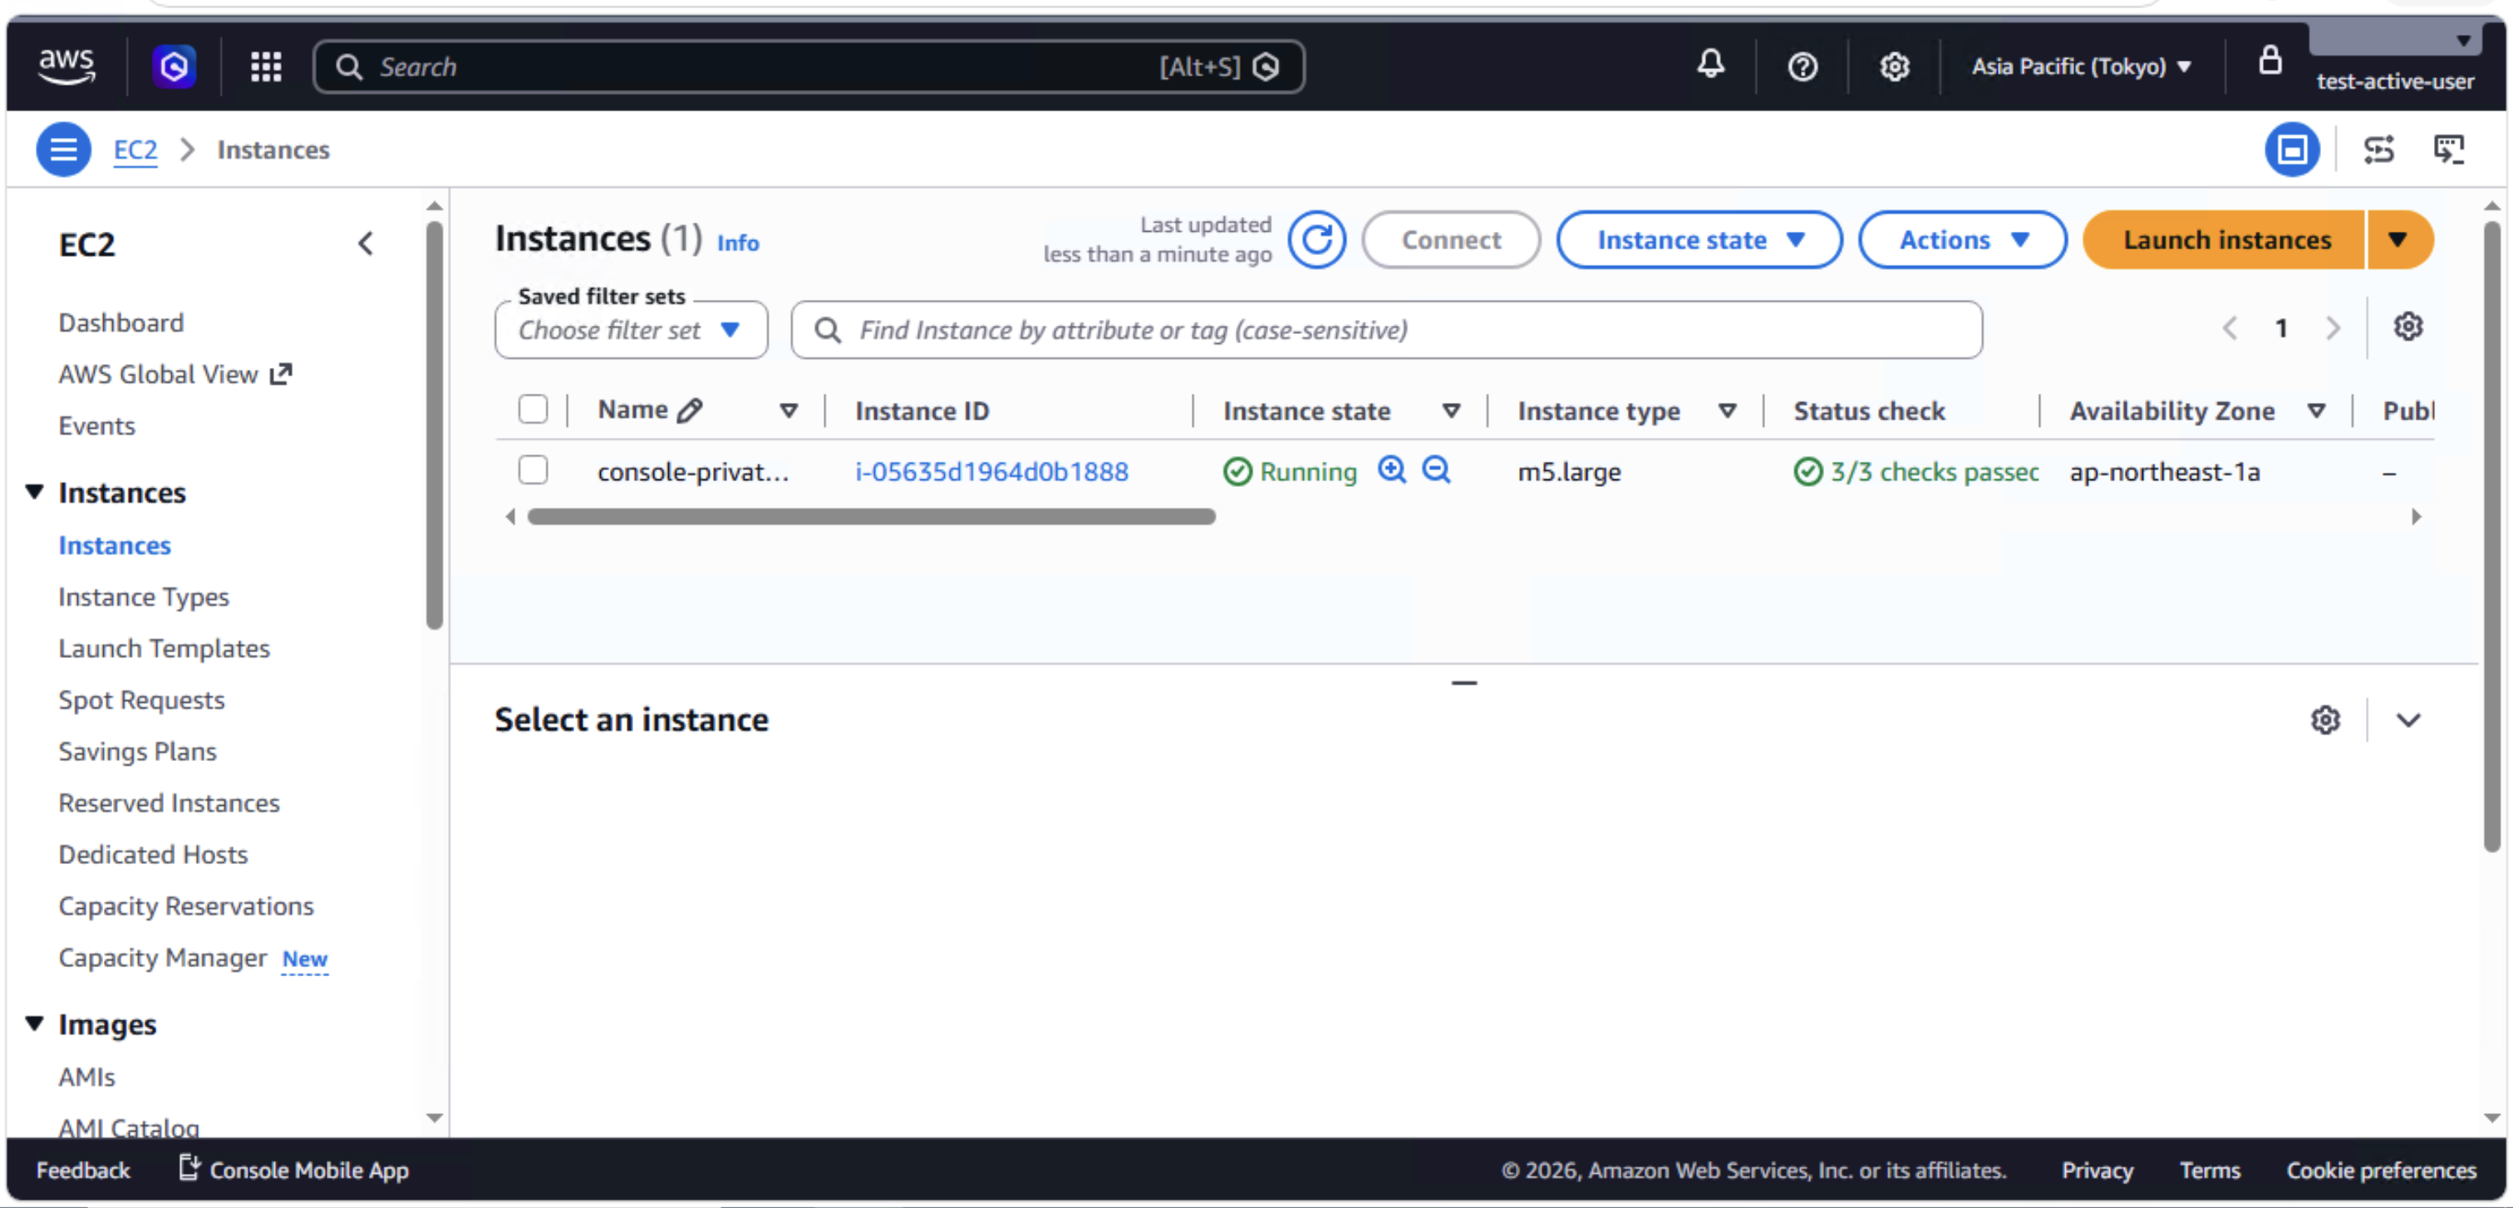Image resolution: width=2513 pixels, height=1208 pixels.
Task: Open Dashboard in sidebar
Action: tap(121, 322)
